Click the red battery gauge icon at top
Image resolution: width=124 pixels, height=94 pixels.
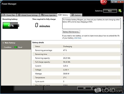point(104,2)
